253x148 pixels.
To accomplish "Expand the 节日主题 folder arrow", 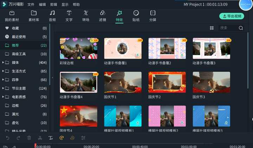I will point(3,88).
